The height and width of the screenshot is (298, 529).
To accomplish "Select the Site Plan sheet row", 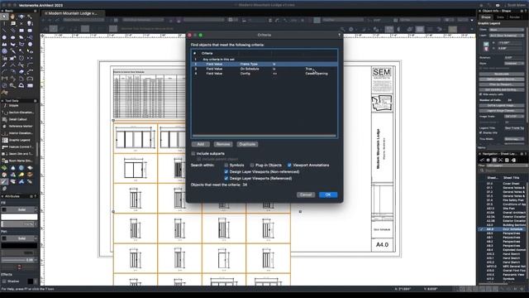I will pyautogui.click(x=502, y=209).
